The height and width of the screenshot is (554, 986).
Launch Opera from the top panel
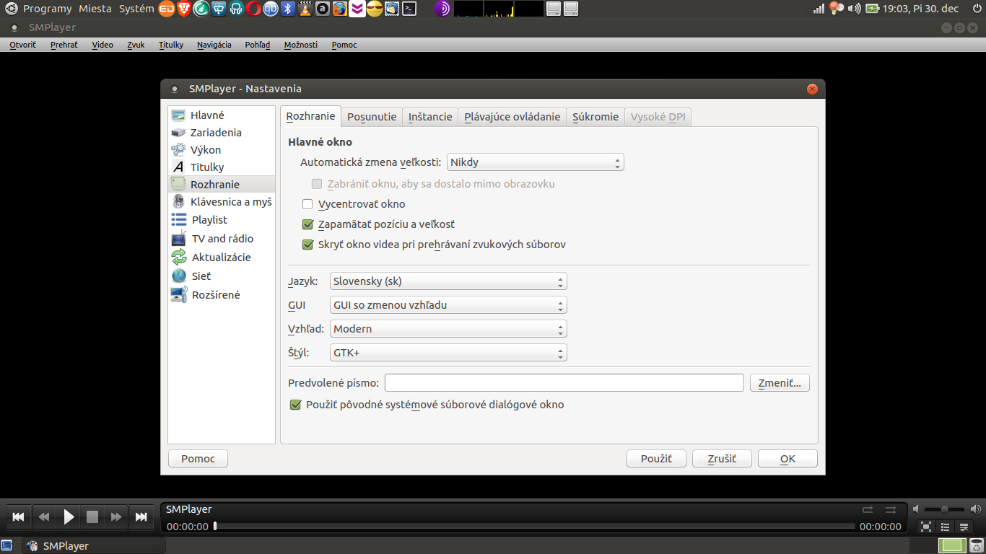coord(253,9)
